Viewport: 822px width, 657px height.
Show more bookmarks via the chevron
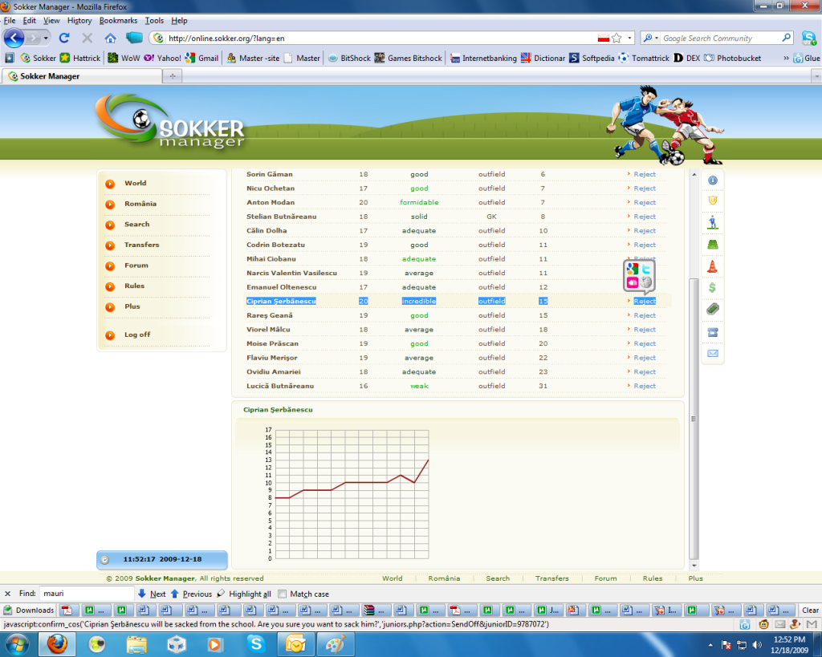coord(786,58)
